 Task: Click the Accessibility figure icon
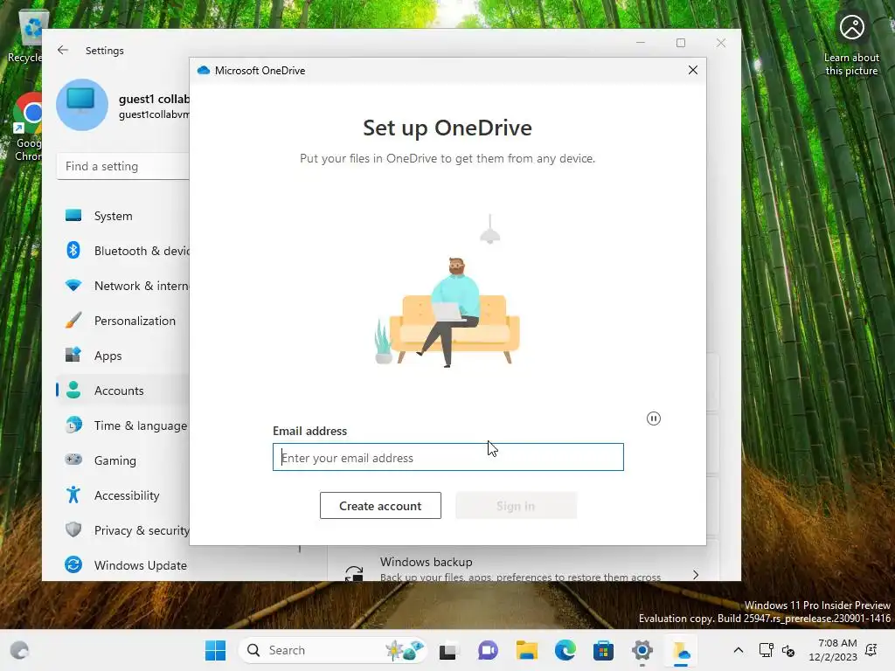(73, 495)
